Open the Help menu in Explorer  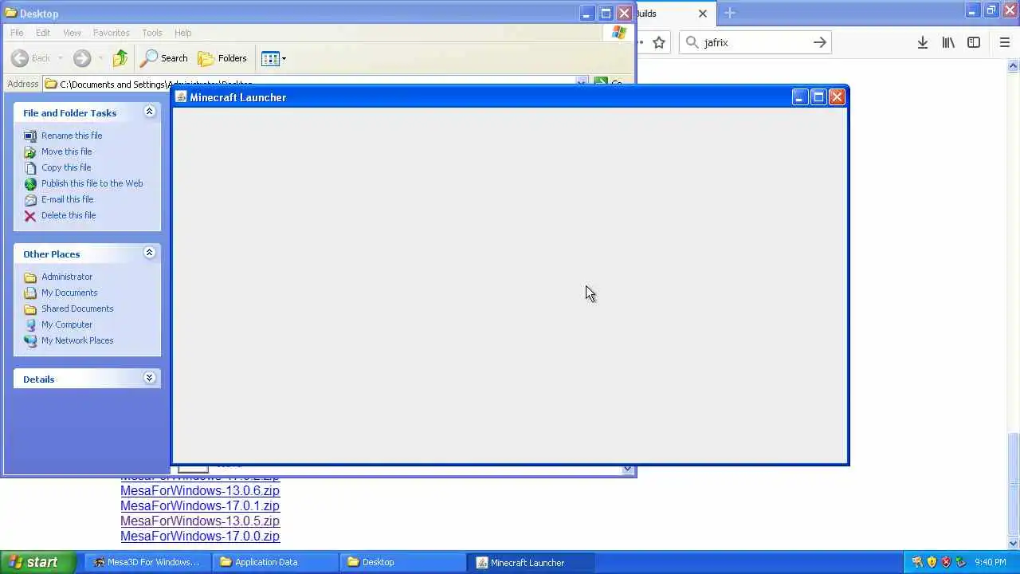pyautogui.click(x=183, y=33)
